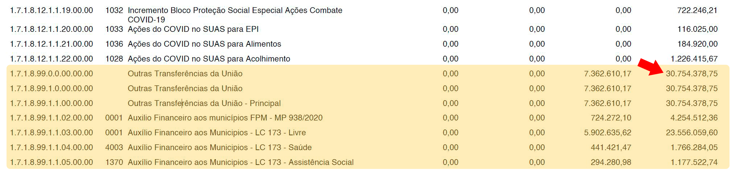Select 'Auxílio Financeiro aos Municipios - LC 173 - Livre'
This screenshot has width=748, height=174.
tap(217, 133)
